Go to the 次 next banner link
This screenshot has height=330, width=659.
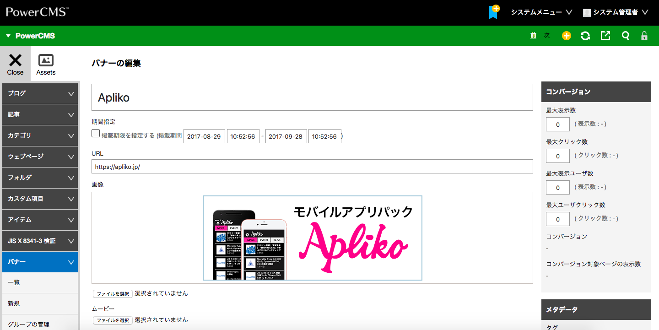[547, 36]
